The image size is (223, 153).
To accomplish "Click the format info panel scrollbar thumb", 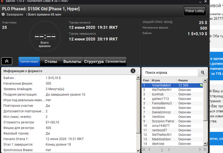I will pos(138,106).
